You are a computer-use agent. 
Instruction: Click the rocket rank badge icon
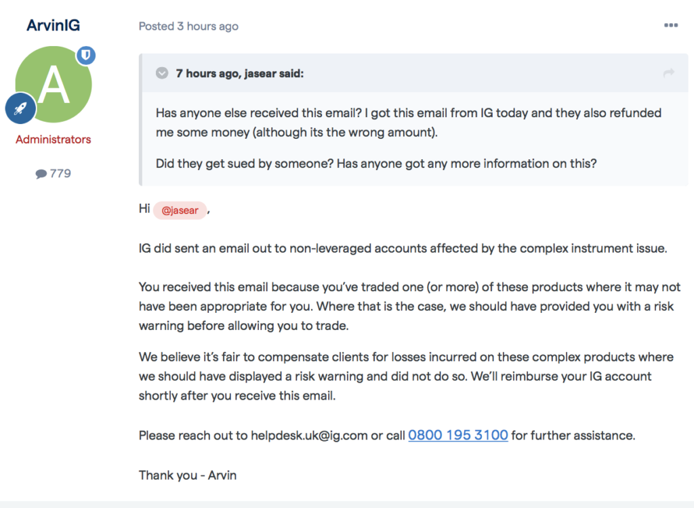point(20,108)
